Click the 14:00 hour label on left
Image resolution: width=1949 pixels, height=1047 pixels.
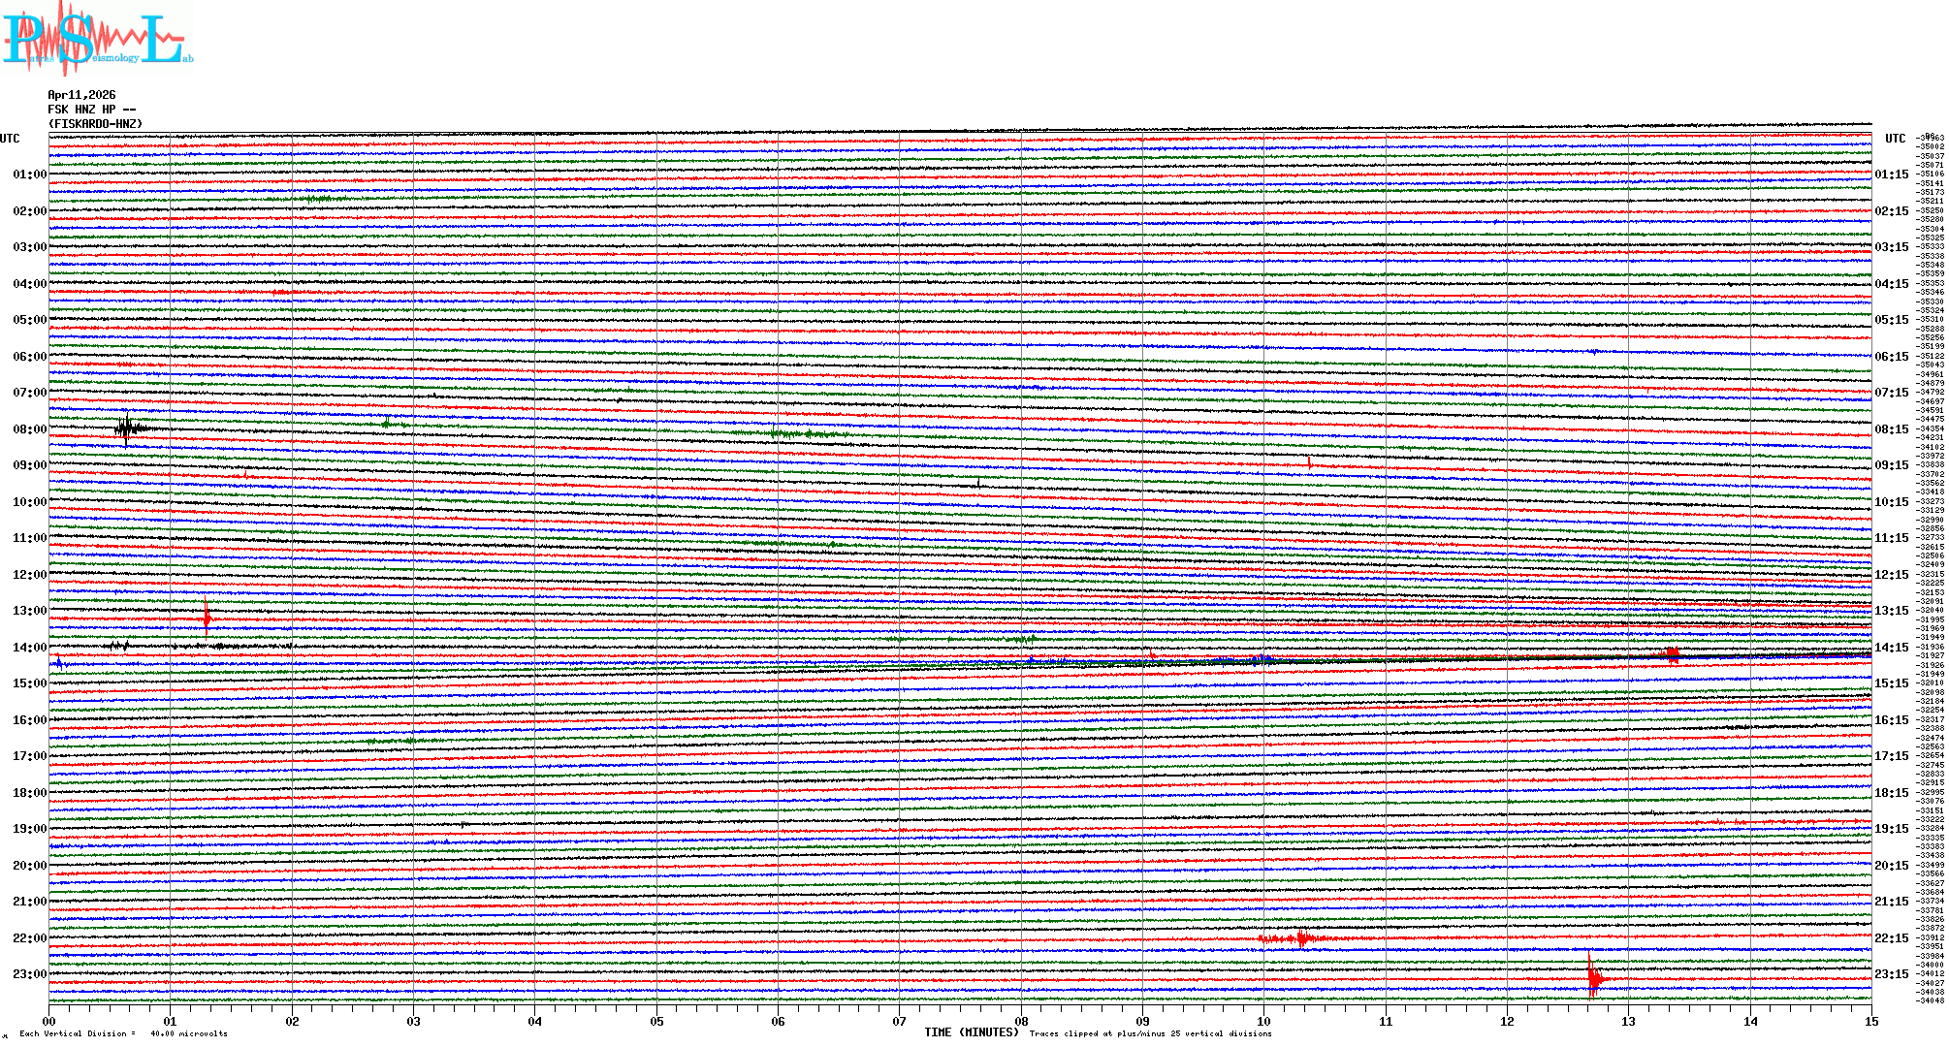[29, 648]
